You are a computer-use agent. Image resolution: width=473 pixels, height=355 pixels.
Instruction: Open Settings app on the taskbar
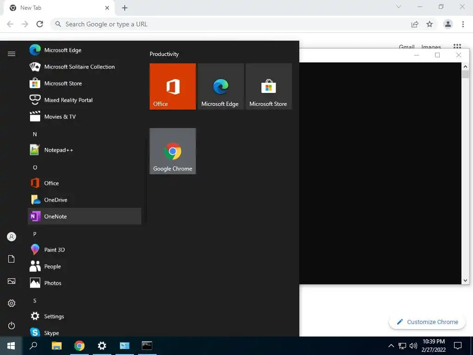coord(102,346)
